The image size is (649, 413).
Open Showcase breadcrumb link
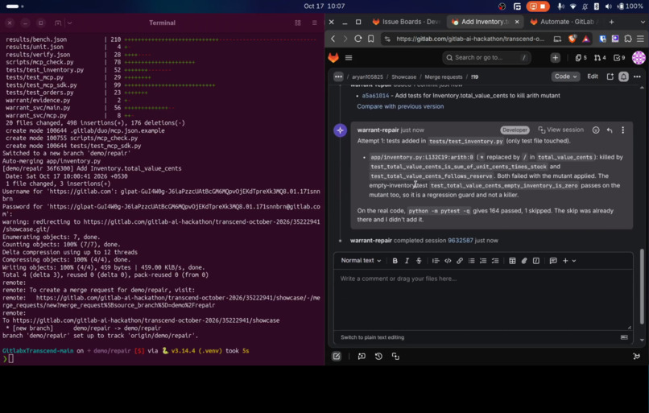403,77
